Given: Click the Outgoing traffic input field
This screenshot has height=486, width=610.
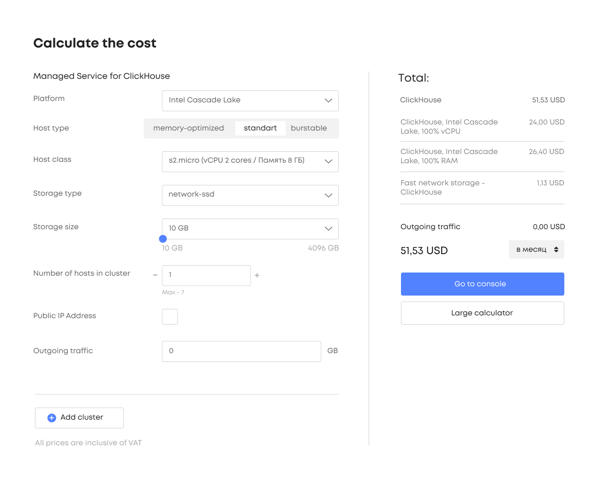Looking at the screenshot, I should click(x=241, y=351).
